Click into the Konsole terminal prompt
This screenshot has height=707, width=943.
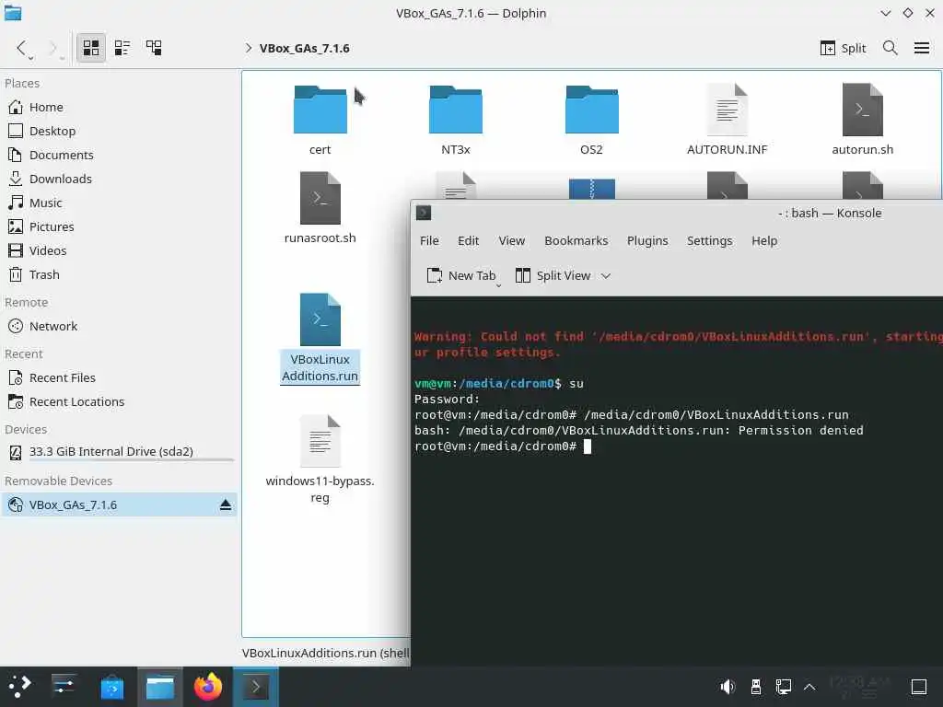click(588, 446)
